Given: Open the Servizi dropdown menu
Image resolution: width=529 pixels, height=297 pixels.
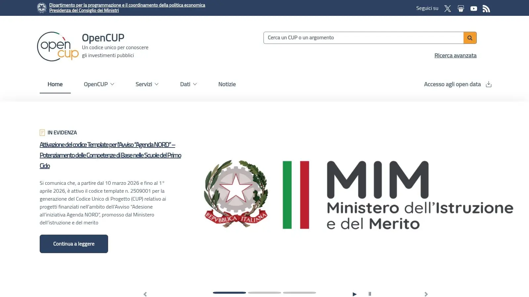Looking at the screenshot, I should (x=146, y=84).
